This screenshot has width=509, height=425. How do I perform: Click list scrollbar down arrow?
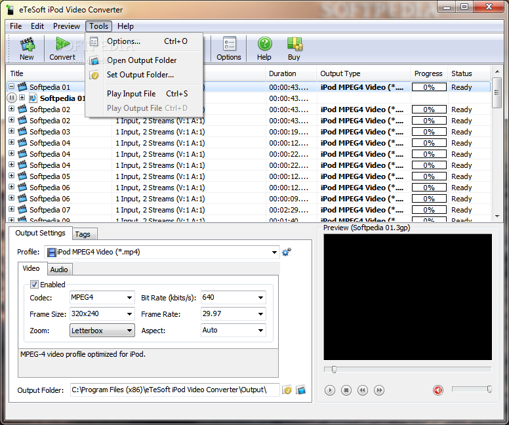tap(497, 216)
